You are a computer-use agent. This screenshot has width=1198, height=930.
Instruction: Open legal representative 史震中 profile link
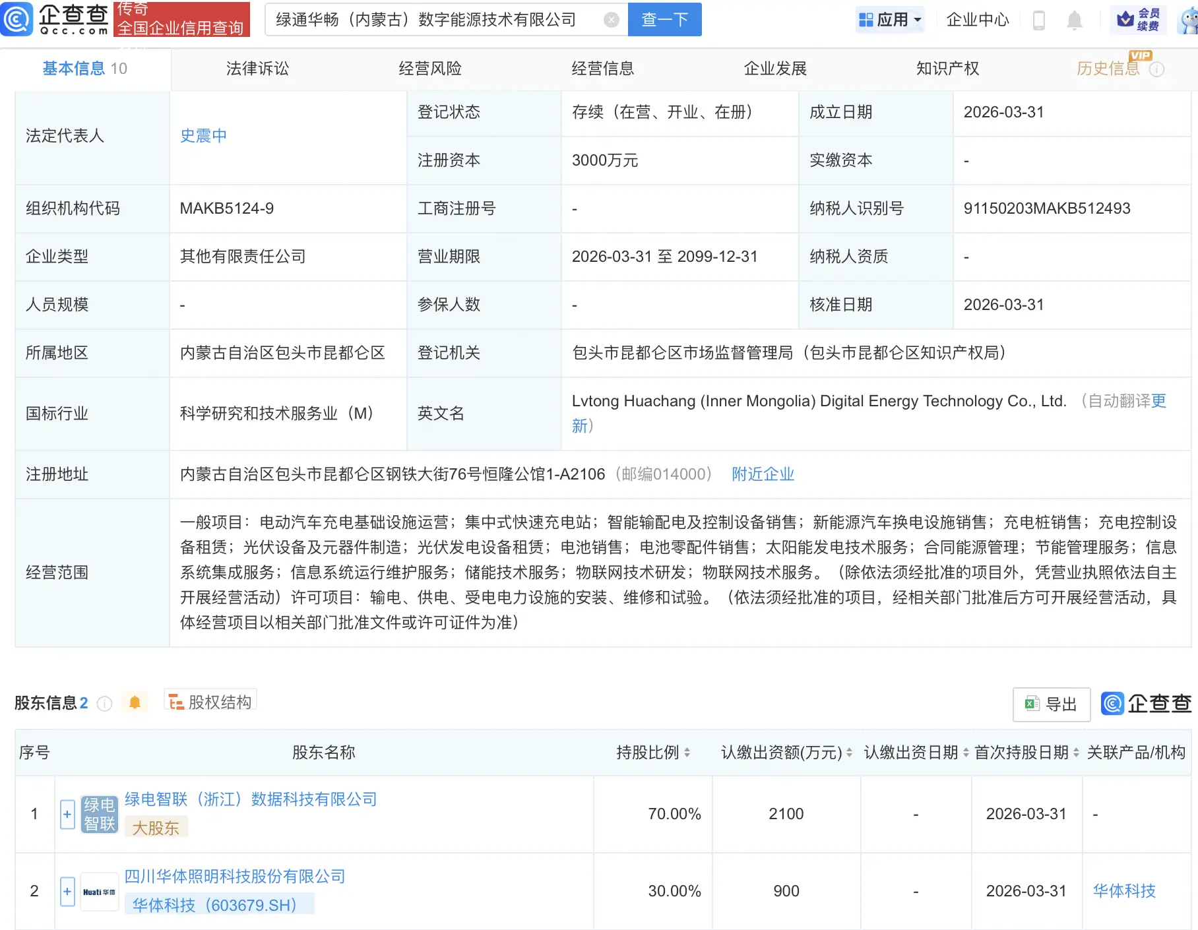(x=203, y=136)
